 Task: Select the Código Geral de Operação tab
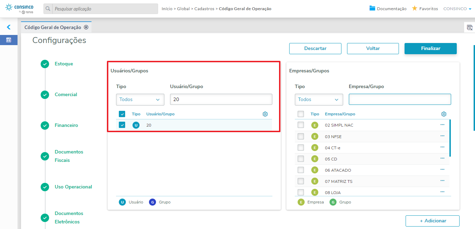pyautogui.click(x=53, y=27)
